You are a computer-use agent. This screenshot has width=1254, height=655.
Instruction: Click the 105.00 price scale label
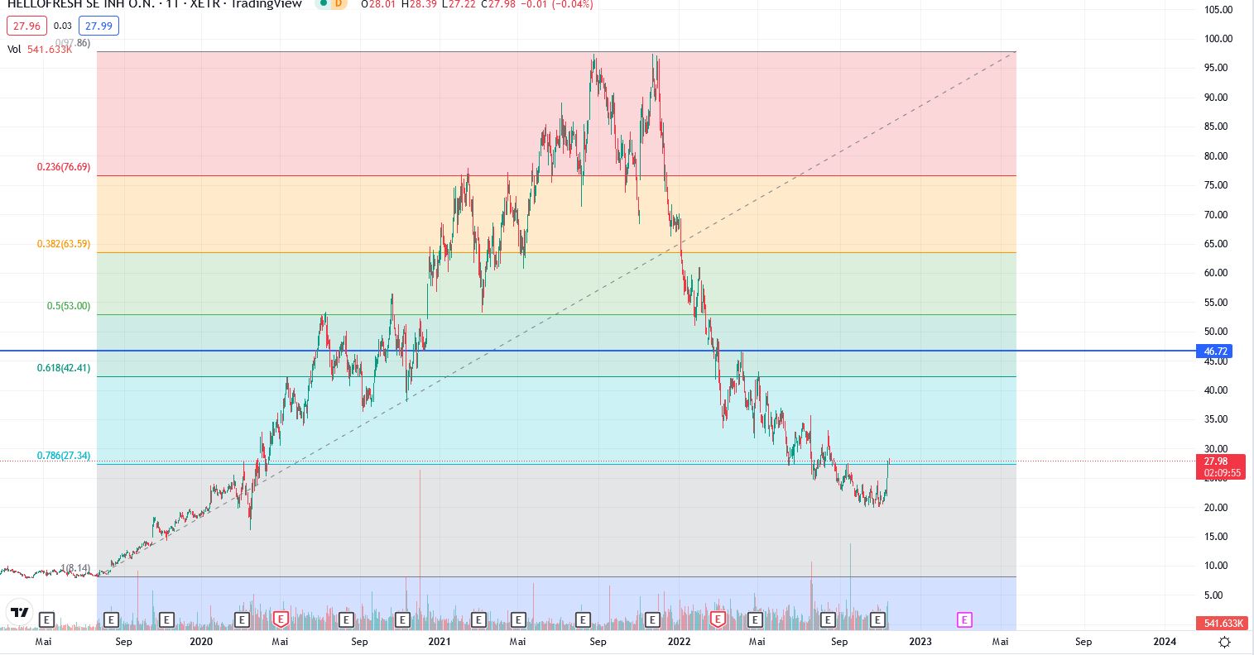coord(1218,10)
